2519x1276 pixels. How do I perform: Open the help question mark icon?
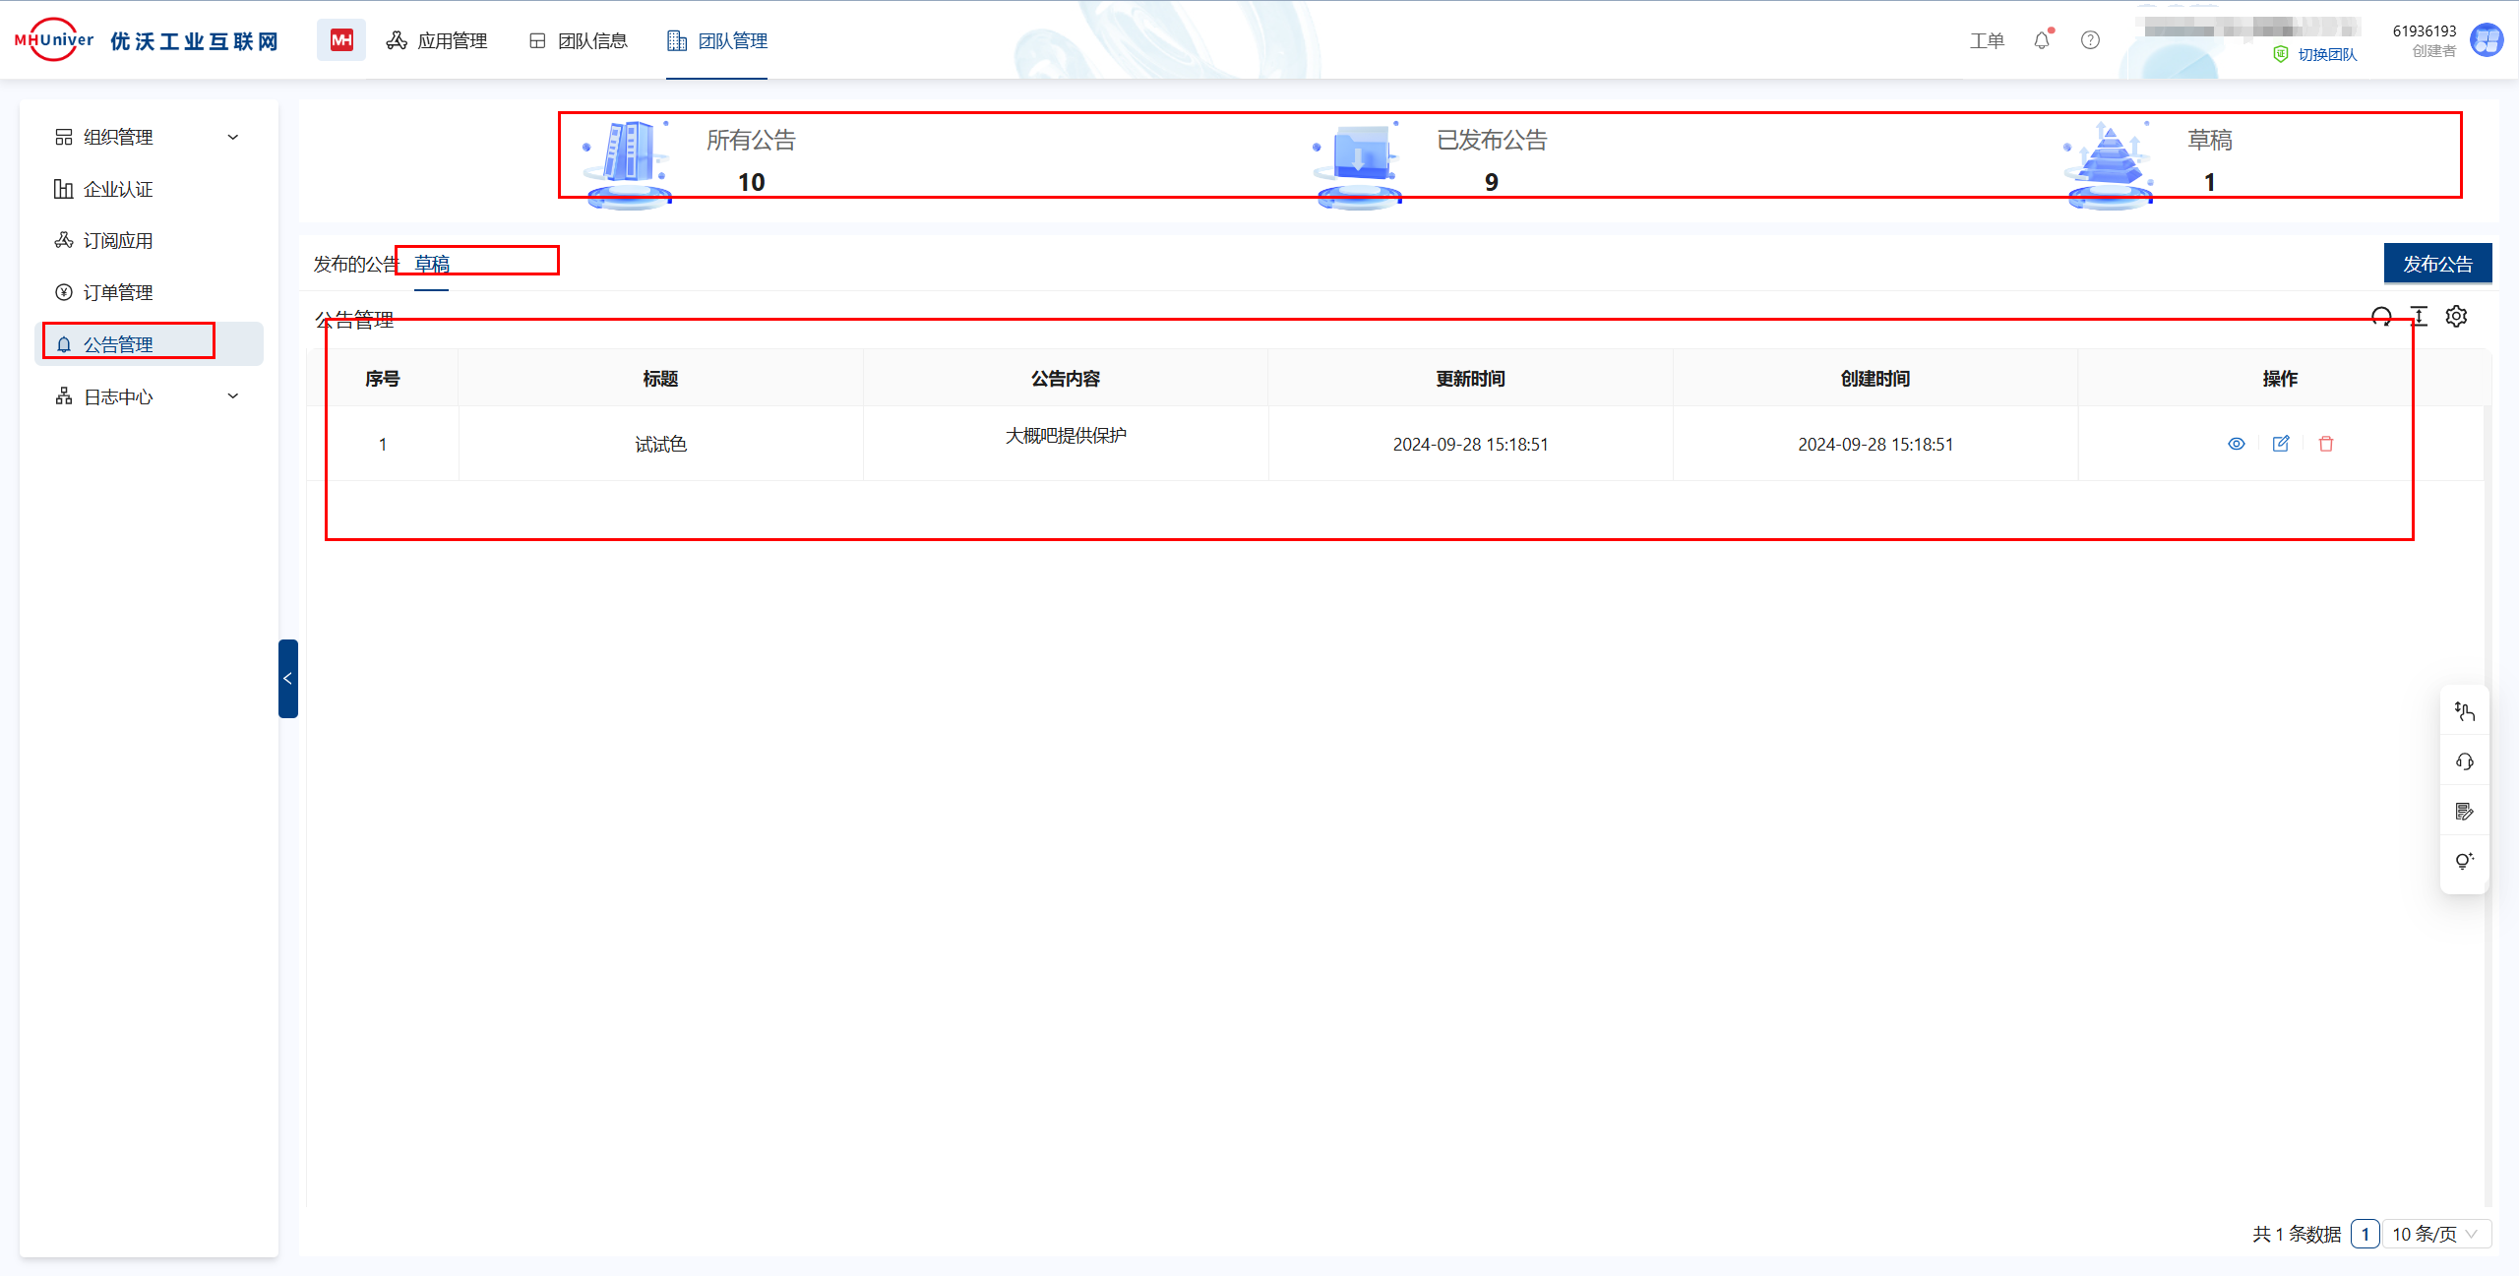[2090, 40]
